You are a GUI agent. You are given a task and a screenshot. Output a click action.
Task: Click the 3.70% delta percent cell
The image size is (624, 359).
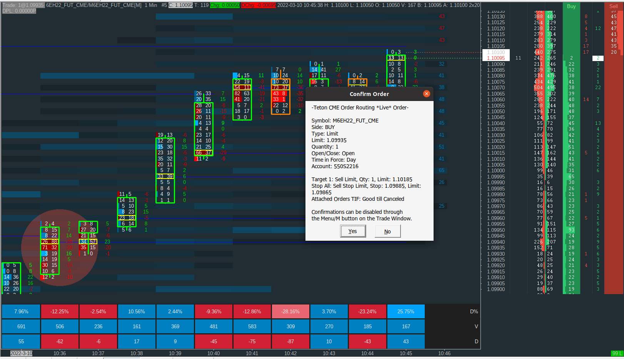[329, 311]
